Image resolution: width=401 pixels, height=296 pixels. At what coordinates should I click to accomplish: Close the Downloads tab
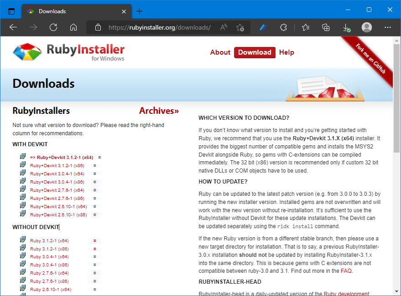[x=124, y=11]
